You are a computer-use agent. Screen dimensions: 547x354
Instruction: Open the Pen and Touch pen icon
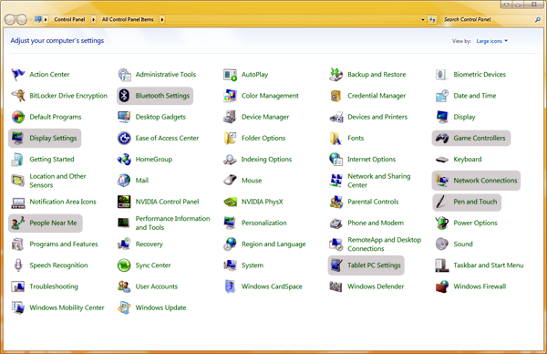(x=441, y=202)
